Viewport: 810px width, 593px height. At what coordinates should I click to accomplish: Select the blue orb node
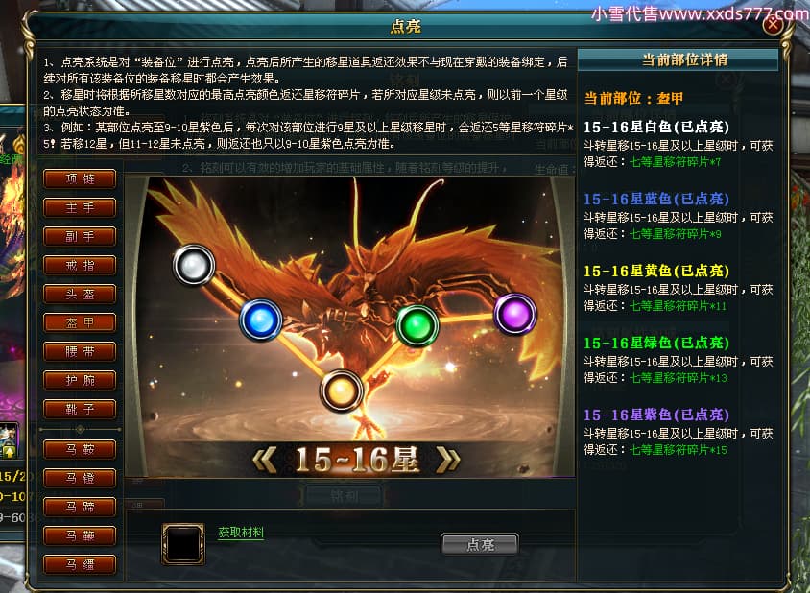(261, 320)
